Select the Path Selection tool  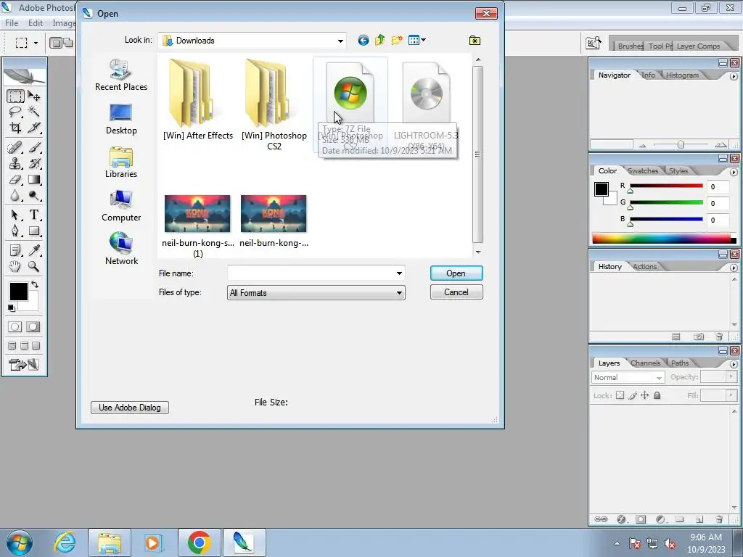coord(15,215)
